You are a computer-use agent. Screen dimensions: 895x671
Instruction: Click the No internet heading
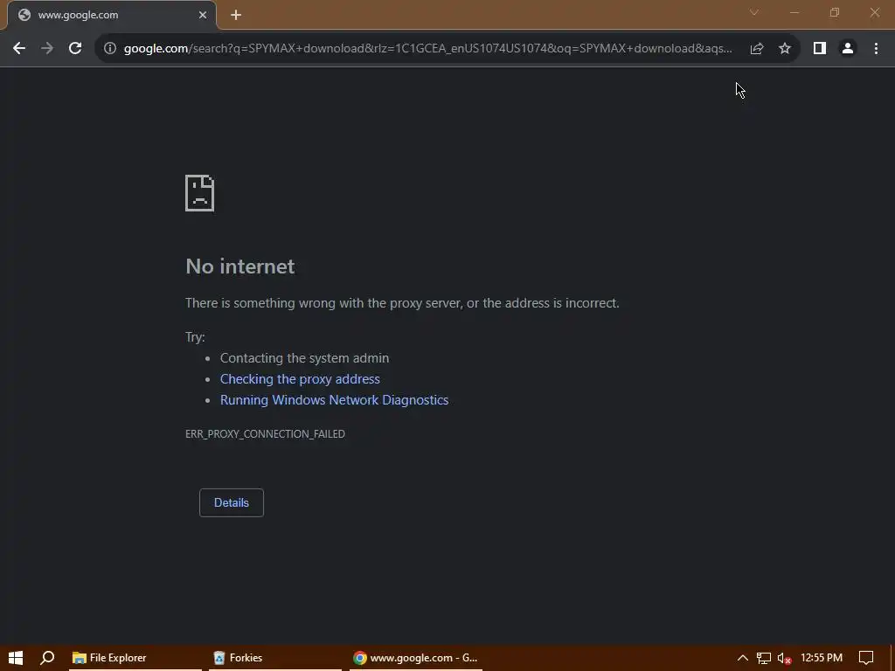(x=239, y=266)
